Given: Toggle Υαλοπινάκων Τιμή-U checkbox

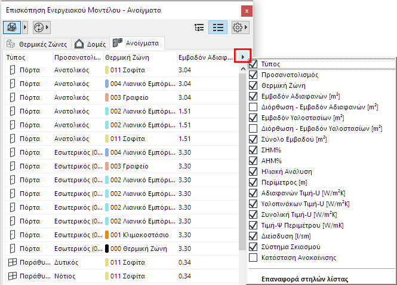Looking at the screenshot, I should (253, 204).
